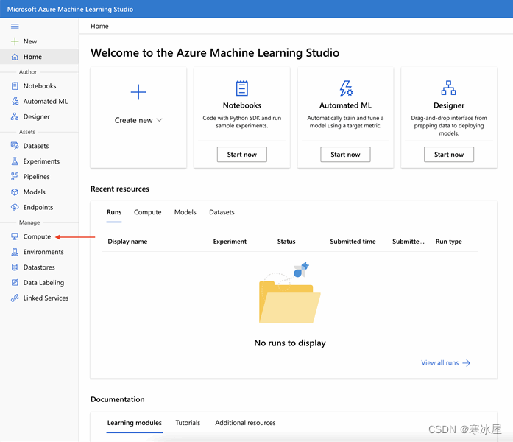
Task: Sort by the Experiment column header
Action: point(230,242)
